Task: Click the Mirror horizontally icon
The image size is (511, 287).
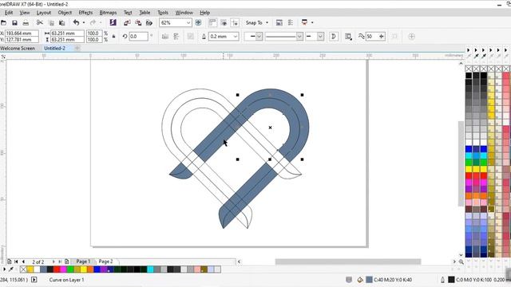Action: pyautogui.click(x=165, y=37)
